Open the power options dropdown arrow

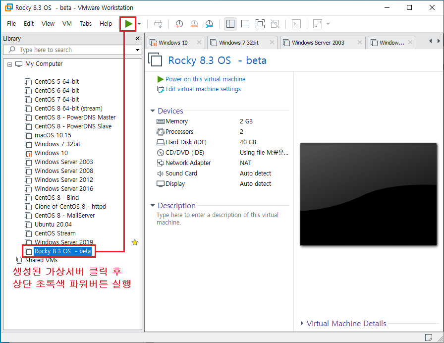(x=139, y=24)
